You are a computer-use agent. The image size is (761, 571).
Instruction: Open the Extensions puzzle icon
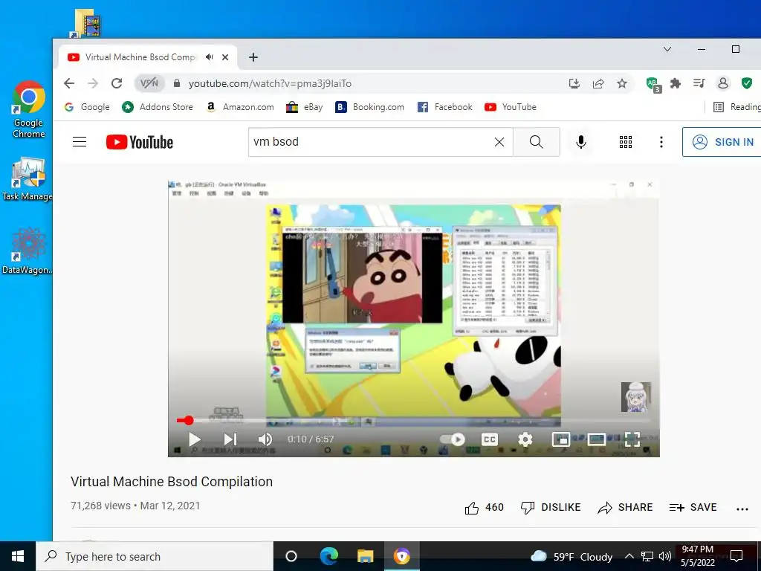pos(675,83)
